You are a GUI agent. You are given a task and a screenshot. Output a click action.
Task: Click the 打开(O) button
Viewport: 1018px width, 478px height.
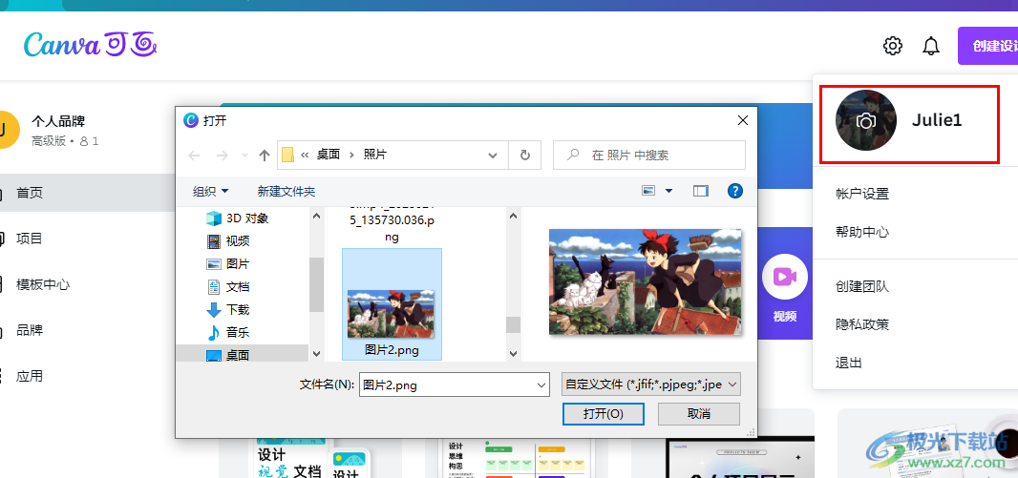point(604,414)
